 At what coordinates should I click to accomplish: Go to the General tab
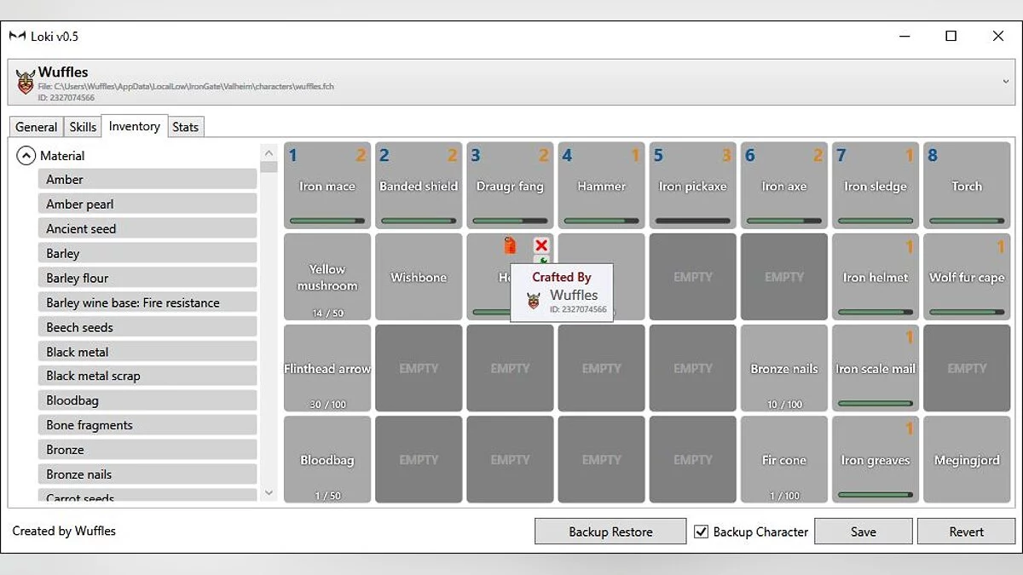37,127
